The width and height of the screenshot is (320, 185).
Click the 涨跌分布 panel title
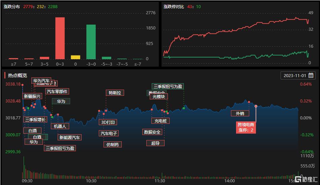[x=11, y=6]
